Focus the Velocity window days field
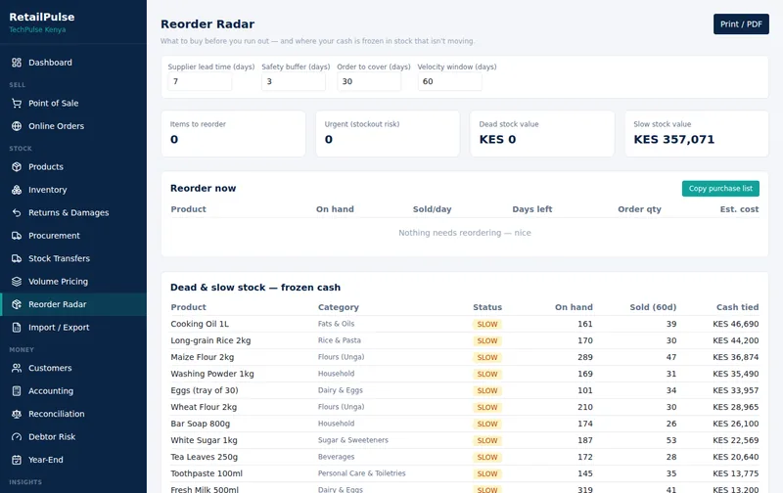783x493 pixels. [x=450, y=81]
